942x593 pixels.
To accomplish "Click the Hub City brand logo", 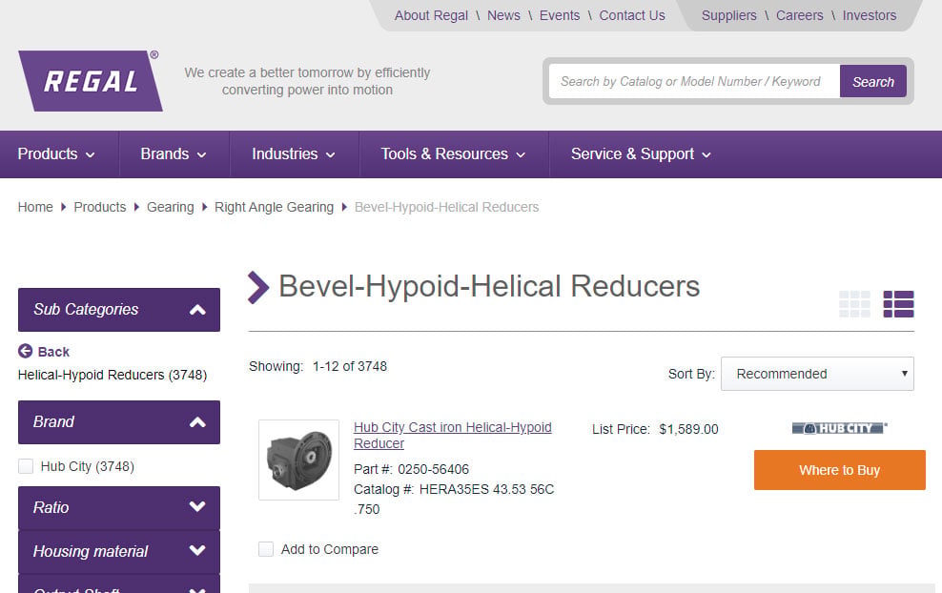I will pos(839,428).
